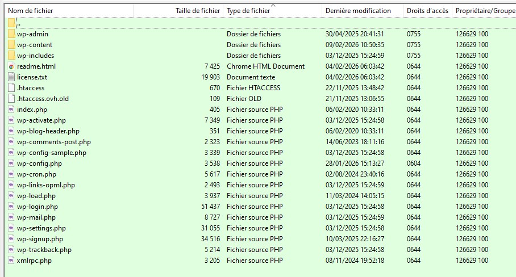
Task: Click the Document texte type cell
Action: coord(251,77)
